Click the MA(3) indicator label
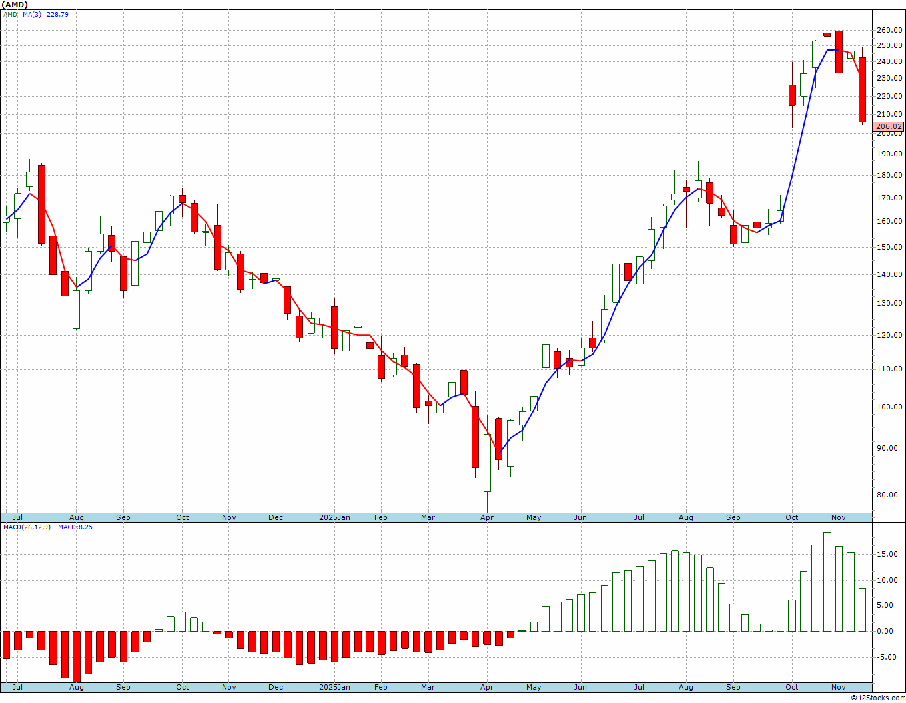The width and height of the screenshot is (906, 703). coord(32,14)
